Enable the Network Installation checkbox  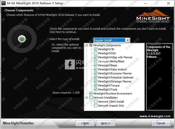click(91, 97)
